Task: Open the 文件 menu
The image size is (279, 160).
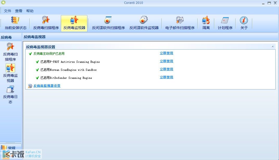Action: point(8,11)
